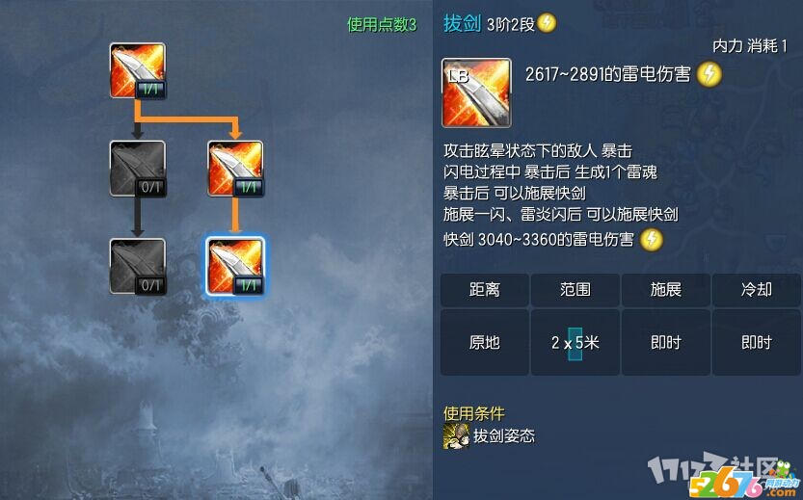Select the active middle-right skill node 1/1
Image resolution: width=803 pixels, height=500 pixels.
[x=235, y=169]
